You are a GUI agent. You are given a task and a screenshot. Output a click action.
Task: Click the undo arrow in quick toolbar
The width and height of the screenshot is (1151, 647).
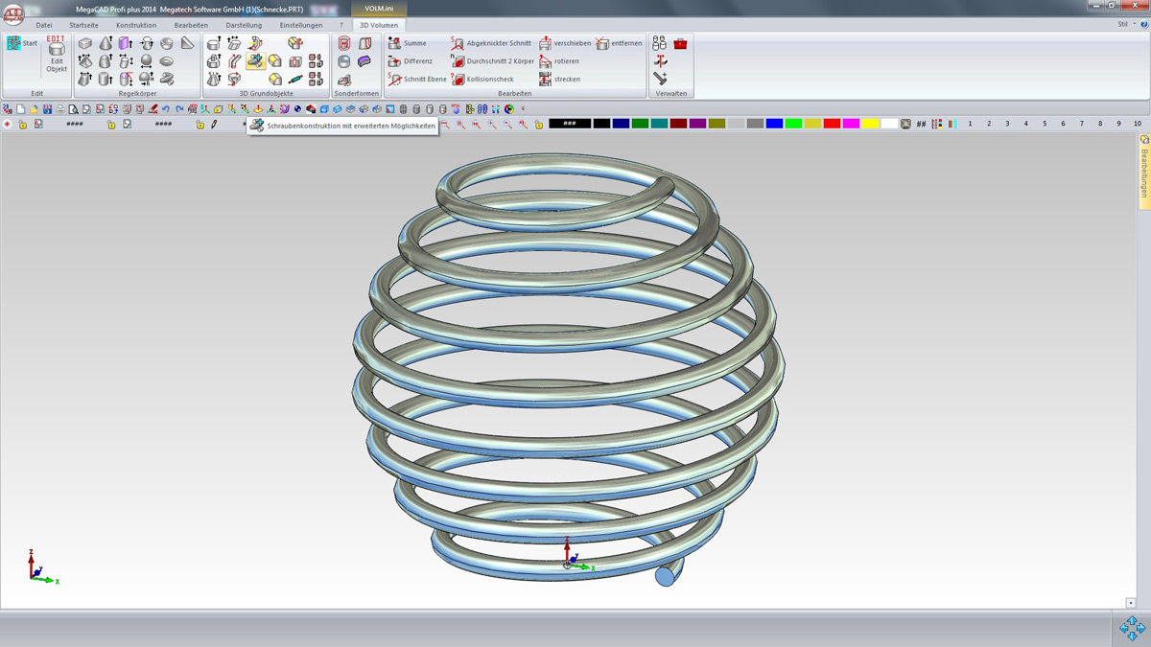tap(166, 109)
